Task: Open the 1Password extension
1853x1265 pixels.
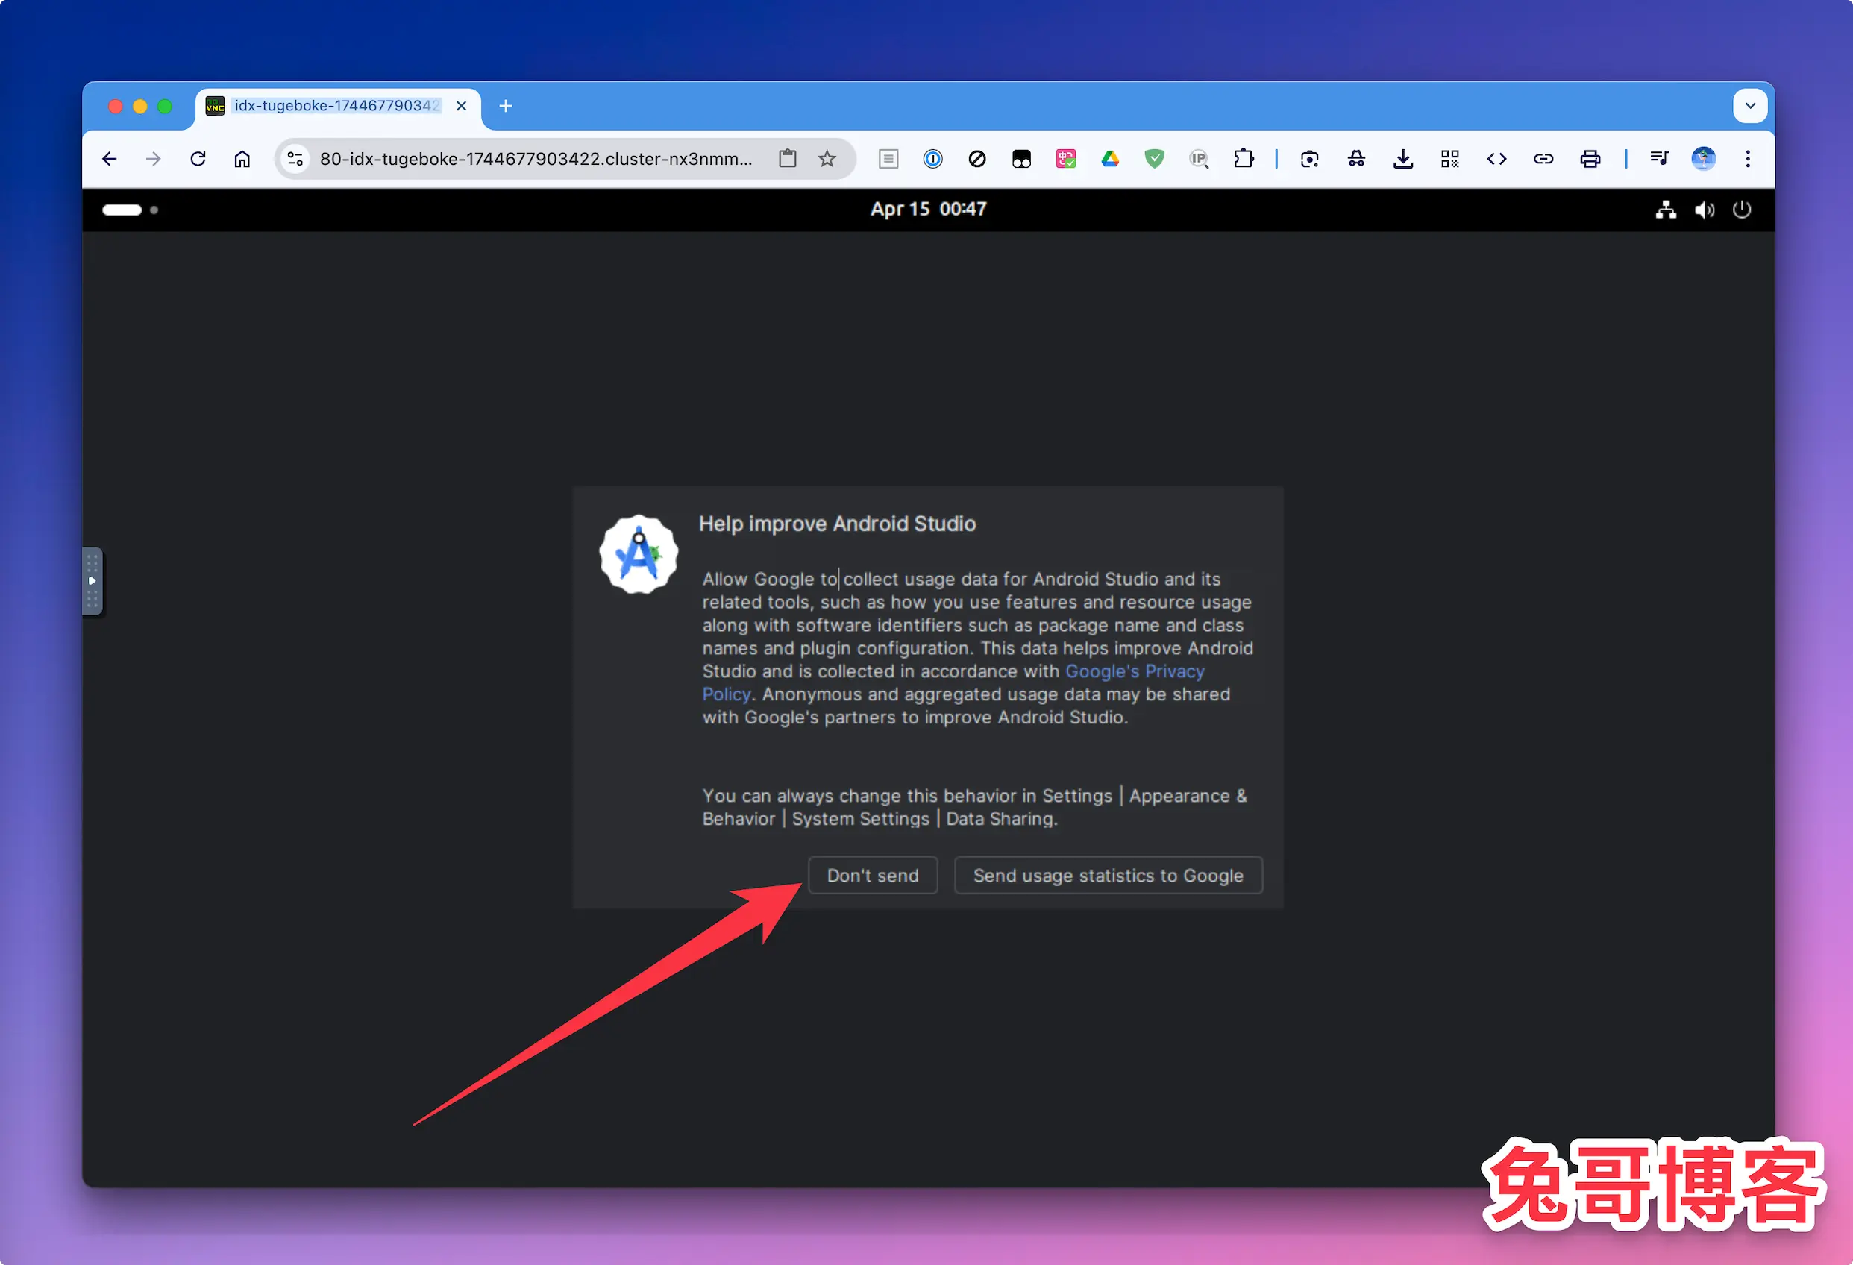Action: (933, 159)
